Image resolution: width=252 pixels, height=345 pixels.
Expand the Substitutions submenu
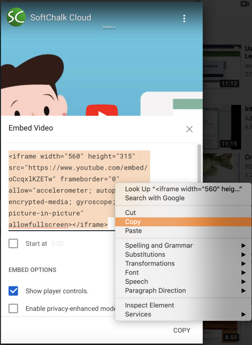pyautogui.click(x=183, y=254)
